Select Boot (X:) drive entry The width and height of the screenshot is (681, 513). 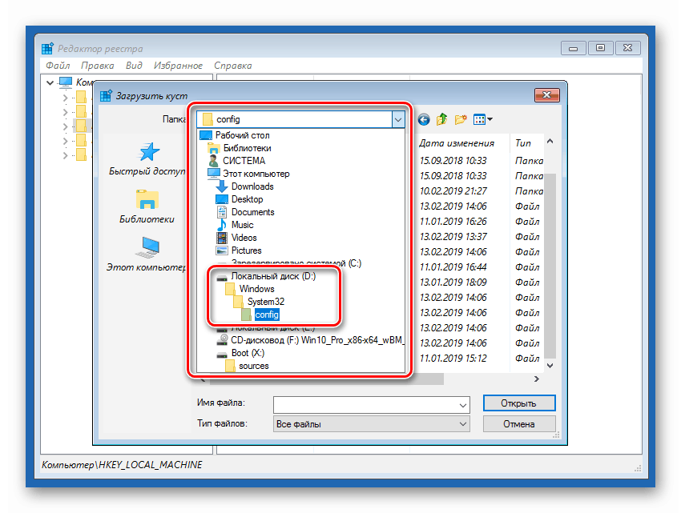(248, 353)
